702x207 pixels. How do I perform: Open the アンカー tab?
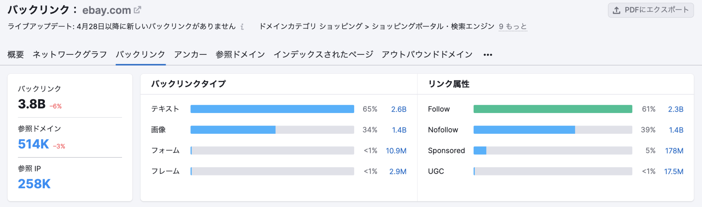pos(190,54)
